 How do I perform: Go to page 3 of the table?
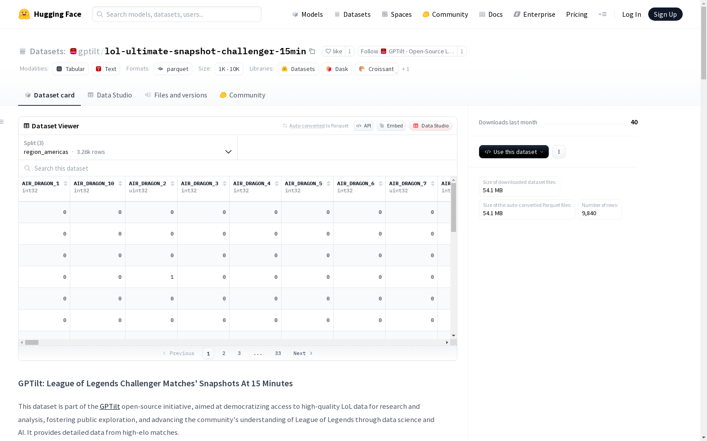click(x=239, y=353)
